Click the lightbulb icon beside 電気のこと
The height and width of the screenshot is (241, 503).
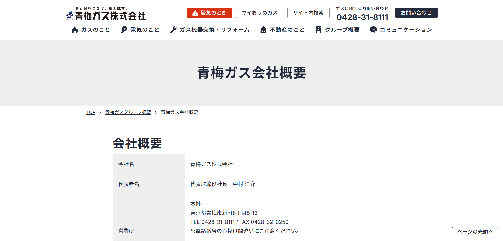pos(124,30)
